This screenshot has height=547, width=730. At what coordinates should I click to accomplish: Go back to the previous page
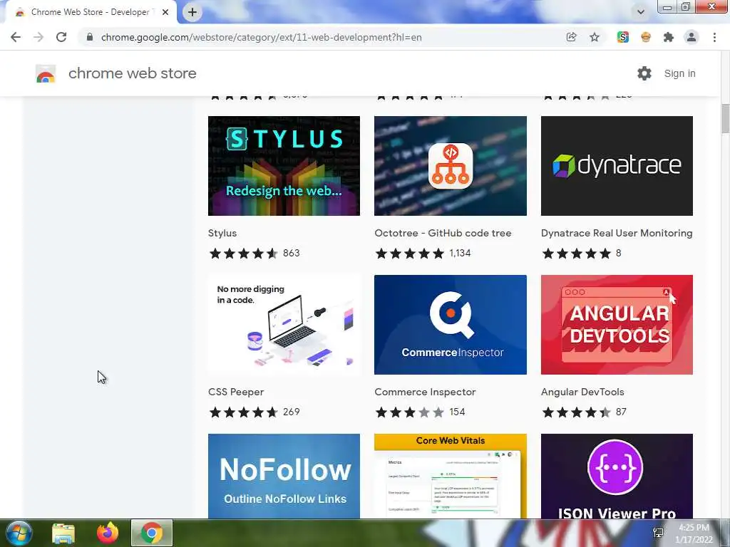[16, 37]
